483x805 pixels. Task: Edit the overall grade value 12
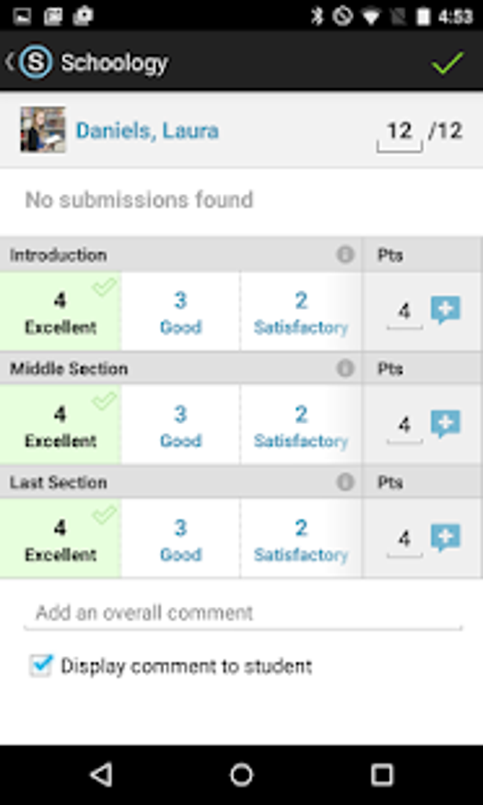[x=399, y=131]
